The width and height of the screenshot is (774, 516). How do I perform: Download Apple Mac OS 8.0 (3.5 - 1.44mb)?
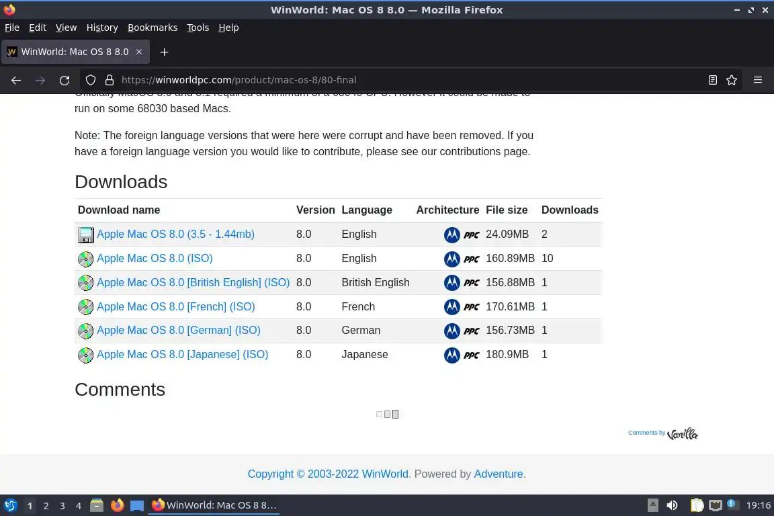click(176, 234)
